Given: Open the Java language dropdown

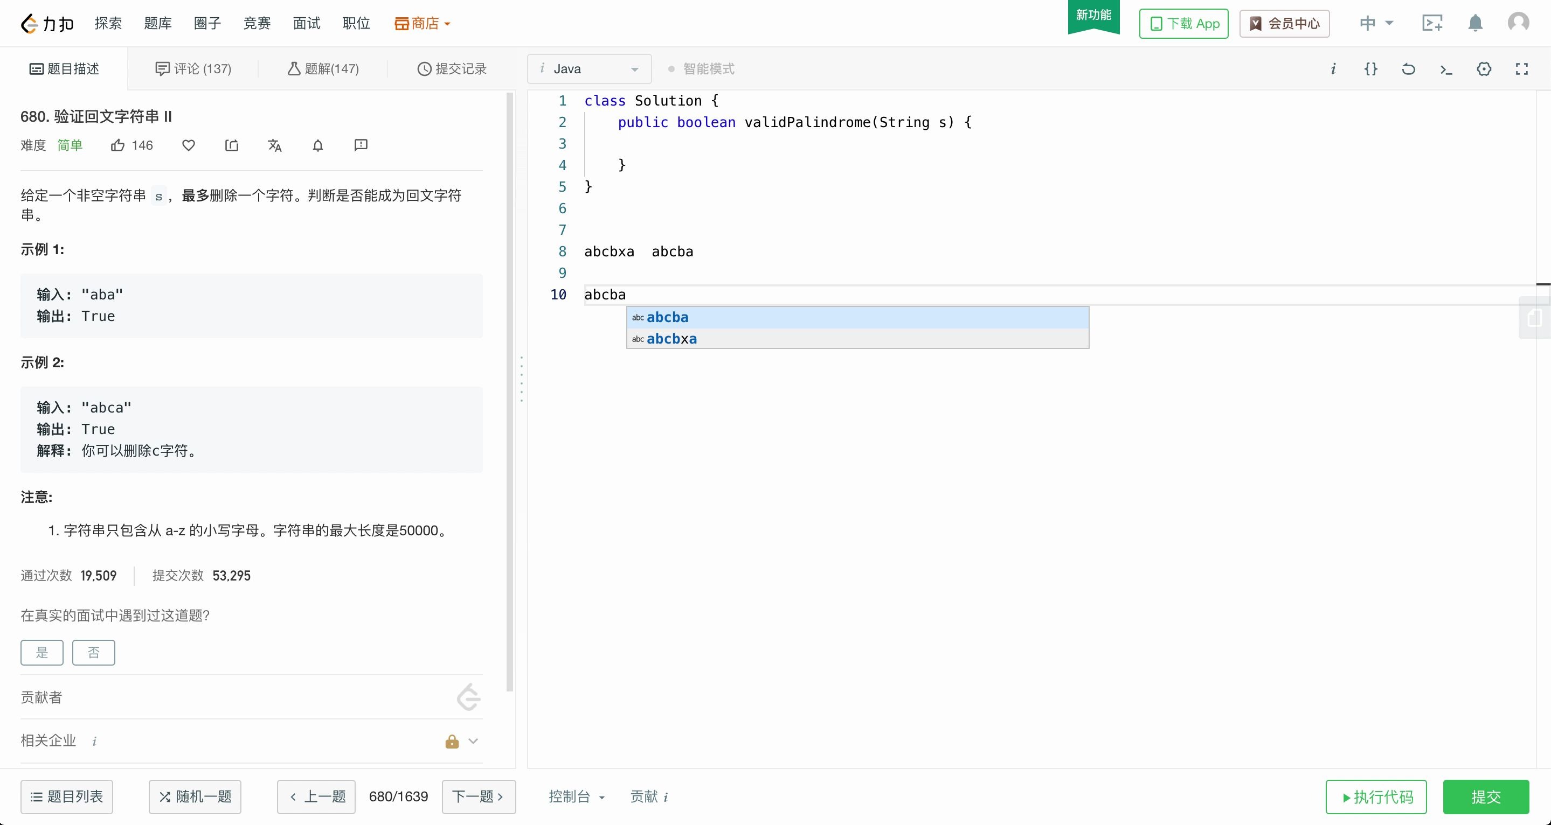Looking at the screenshot, I should tap(588, 68).
